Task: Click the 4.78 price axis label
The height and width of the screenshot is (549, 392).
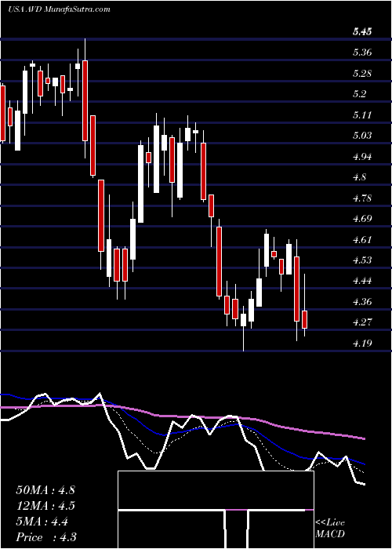Action: tap(362, 198)
